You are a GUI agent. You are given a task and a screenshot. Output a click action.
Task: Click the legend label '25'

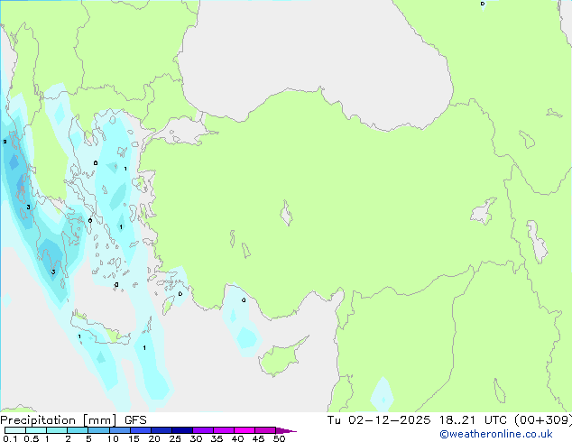175,438
